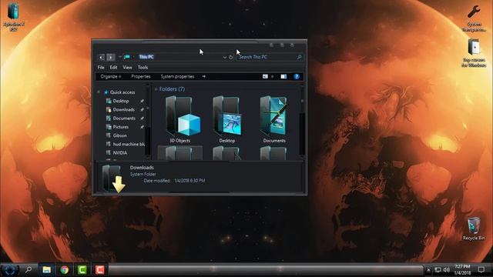Click the network tray icon
Viewport: 493px width, 277px height.
pos(438,270)
